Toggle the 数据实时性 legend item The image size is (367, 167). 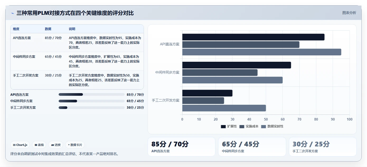[x=272, y=126]
